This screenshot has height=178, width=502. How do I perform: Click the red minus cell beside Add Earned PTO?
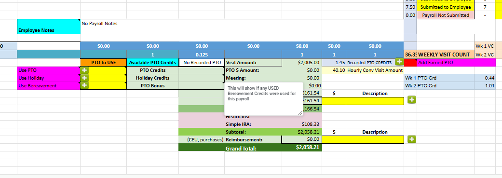pyautogui.click(x=410, y=62)
